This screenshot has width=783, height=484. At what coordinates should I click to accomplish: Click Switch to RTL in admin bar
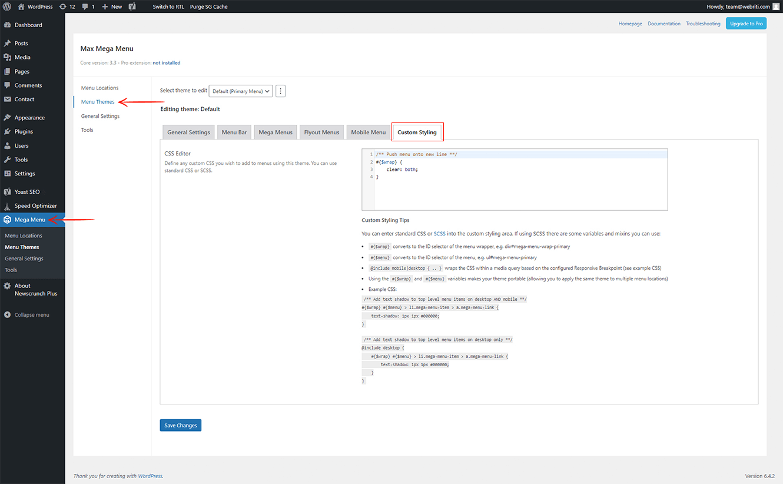(168, 6)
